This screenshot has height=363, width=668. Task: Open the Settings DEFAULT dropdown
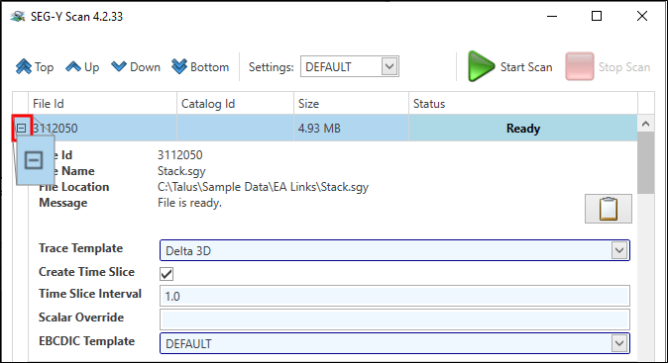click(x=349, y=66)
